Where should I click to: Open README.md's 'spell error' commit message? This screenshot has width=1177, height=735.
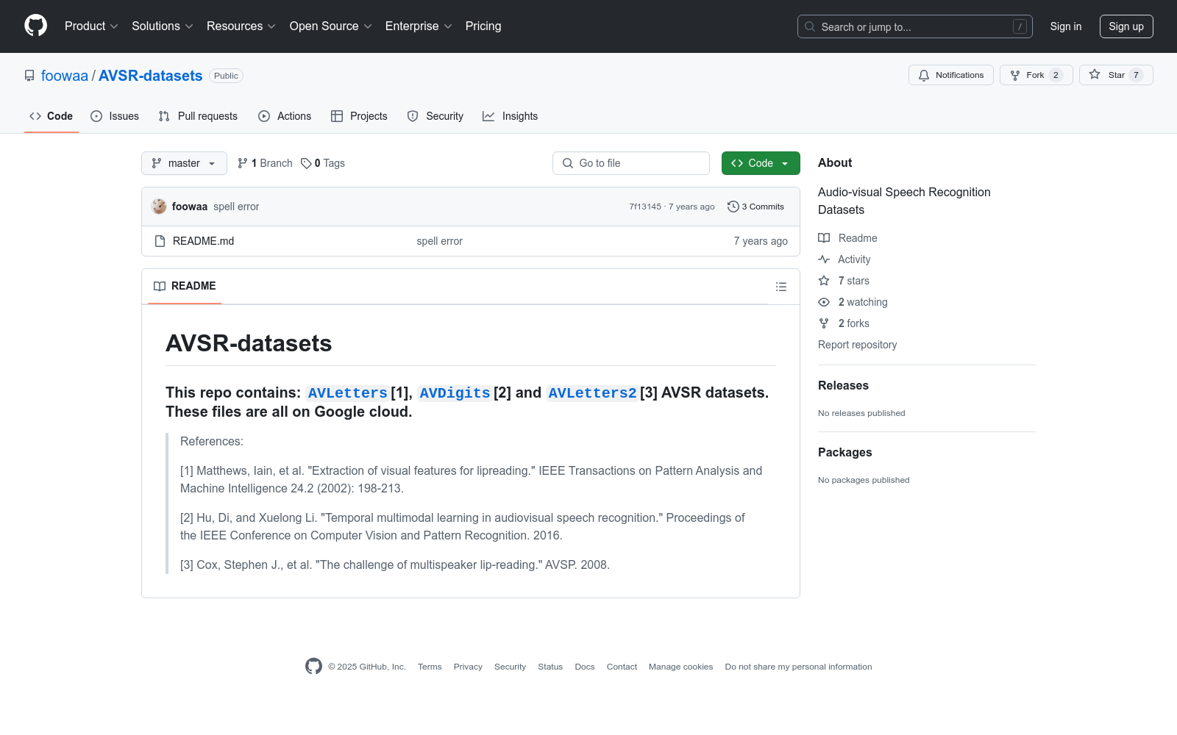[439, 241]
